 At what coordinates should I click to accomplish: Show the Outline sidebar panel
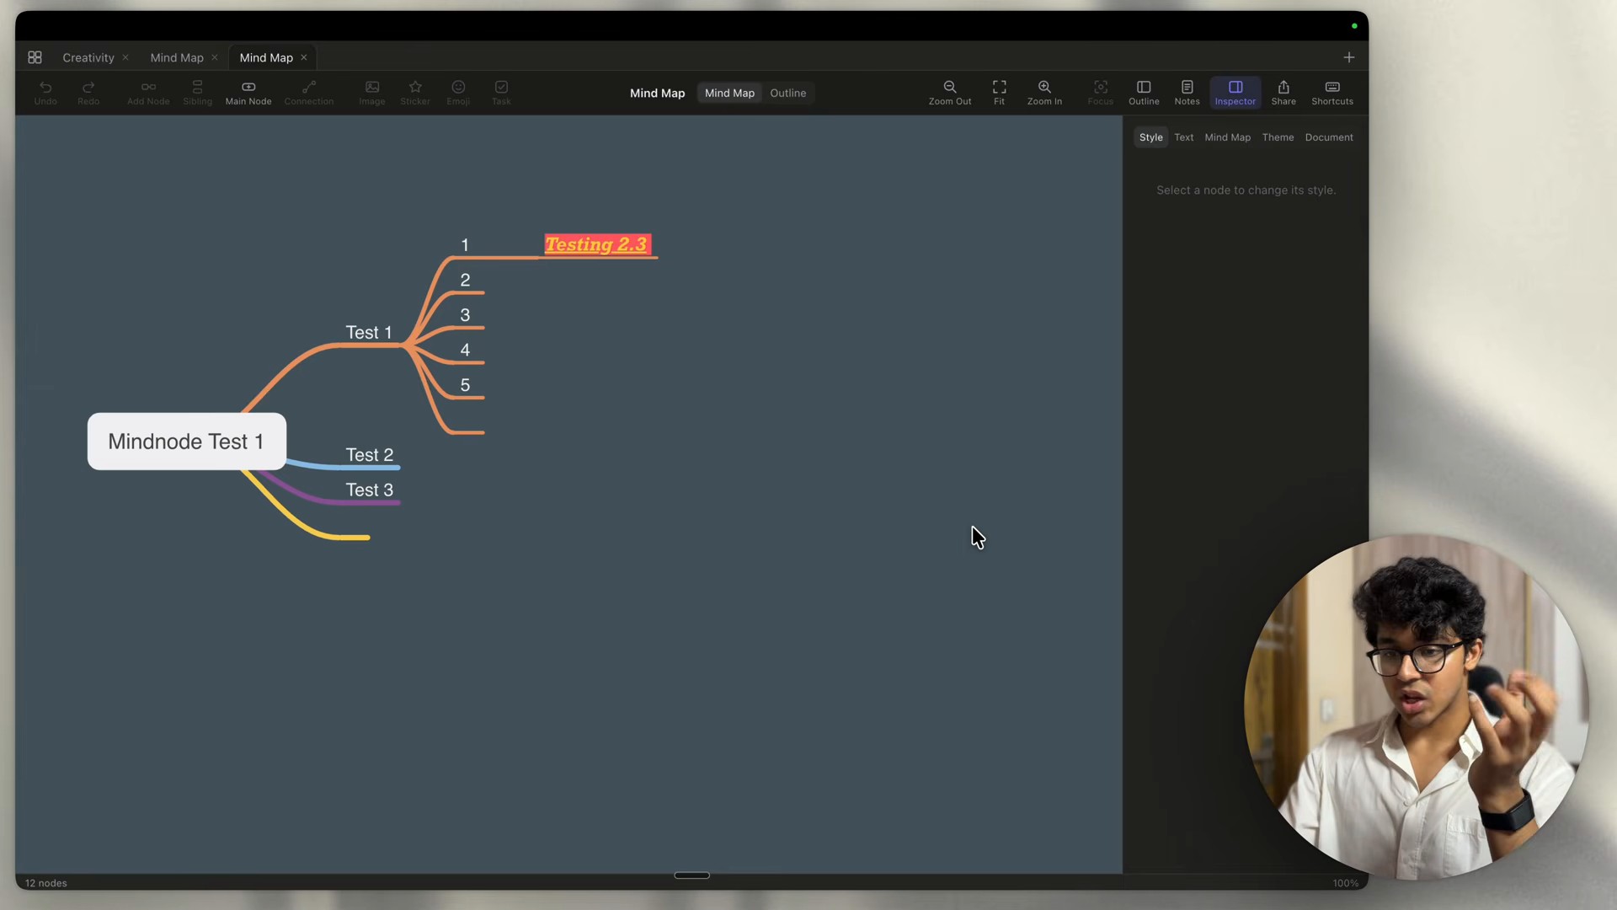1144,92
